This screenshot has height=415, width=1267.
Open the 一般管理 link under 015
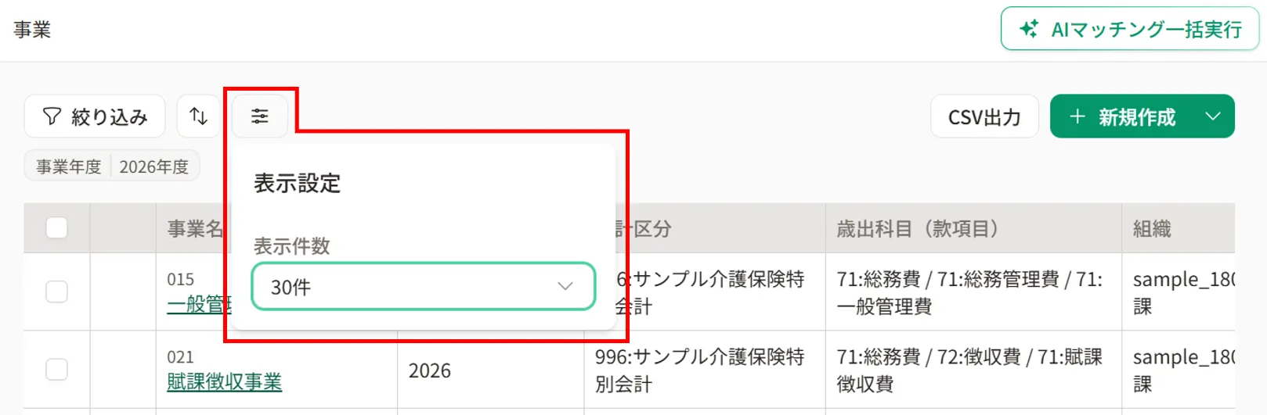[x=199, y=304]
